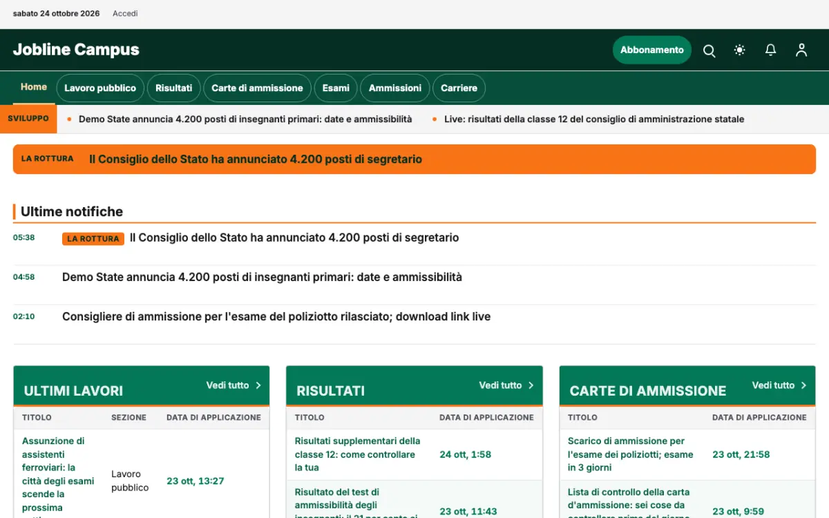Click the Jobline Campus logo

click(x=76, y=50)
